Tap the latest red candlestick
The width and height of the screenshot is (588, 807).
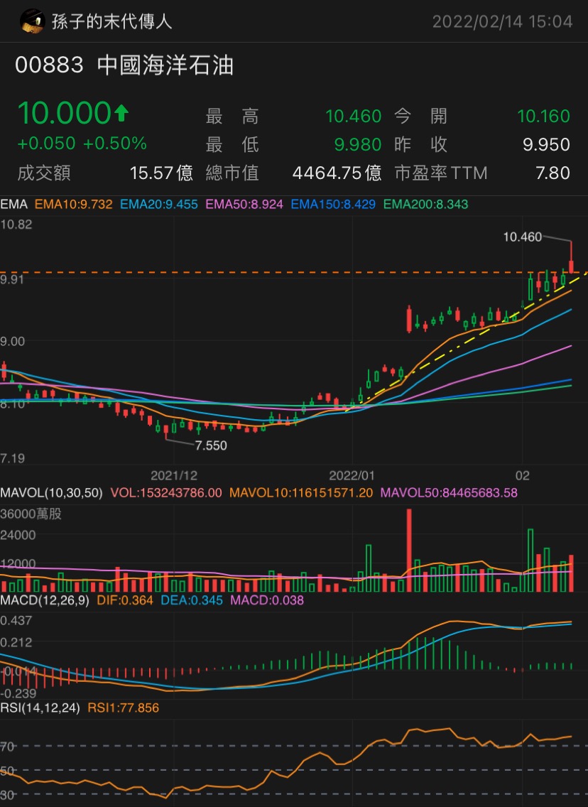(x=571, y=257)
